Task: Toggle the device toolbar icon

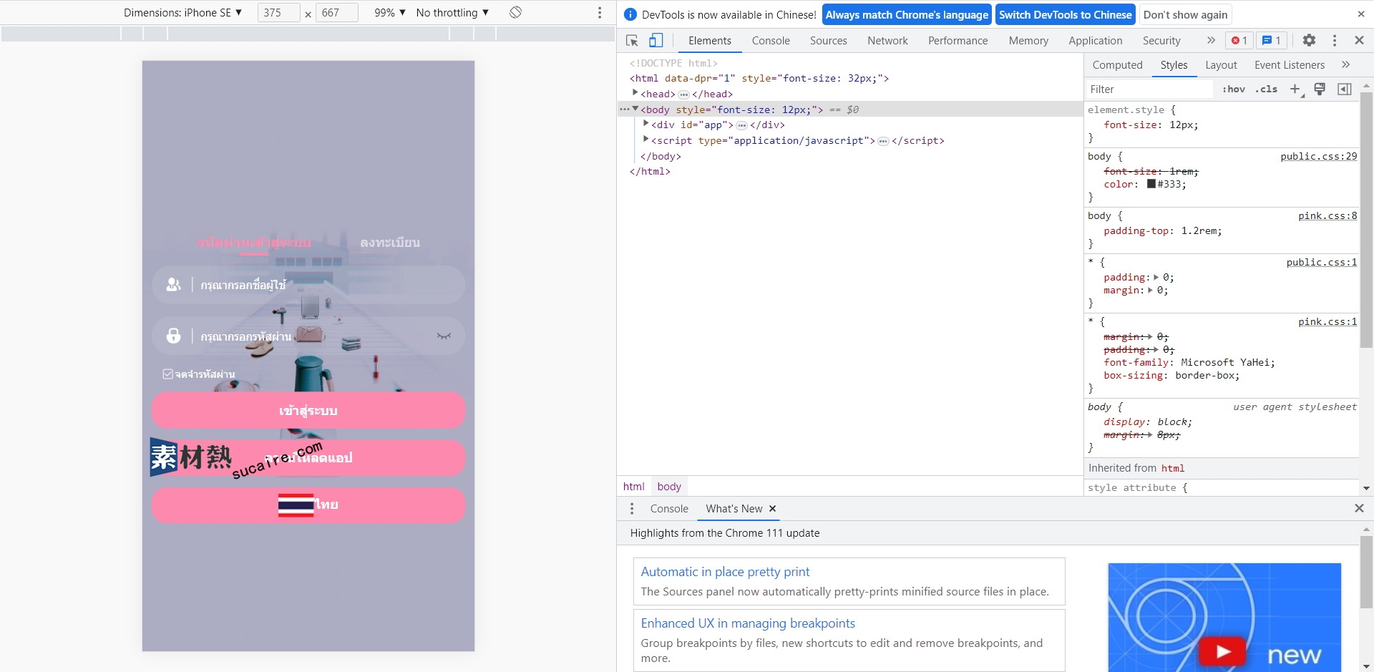Action: point(656,41)
